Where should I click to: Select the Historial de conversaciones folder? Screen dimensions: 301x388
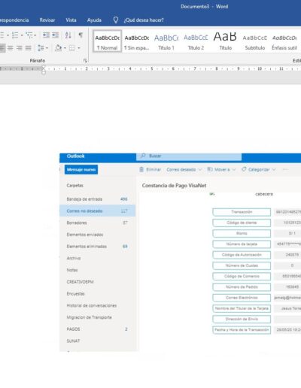[x=97, y=305]
